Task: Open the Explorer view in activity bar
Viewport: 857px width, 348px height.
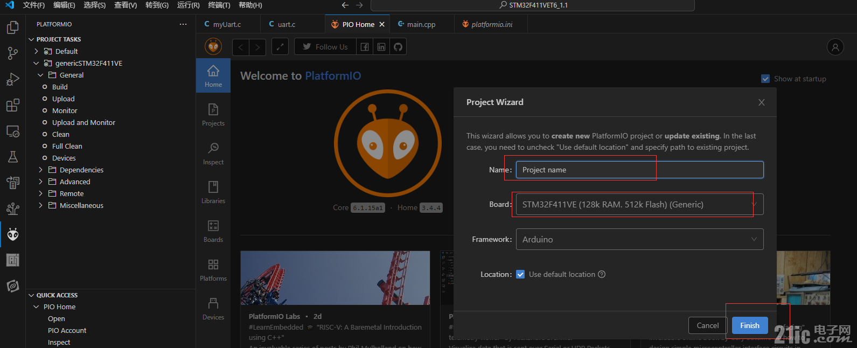Action: tap(13, 27)
